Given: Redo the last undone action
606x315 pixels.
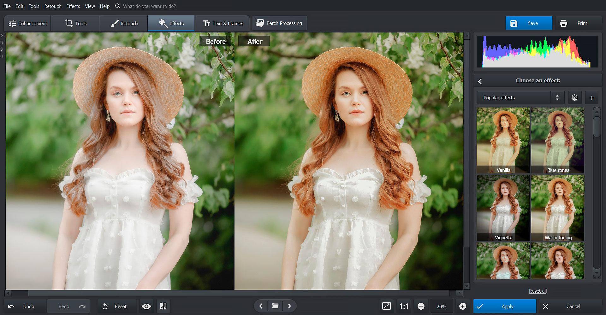Looking at the screenshot, I should point(68,306).
